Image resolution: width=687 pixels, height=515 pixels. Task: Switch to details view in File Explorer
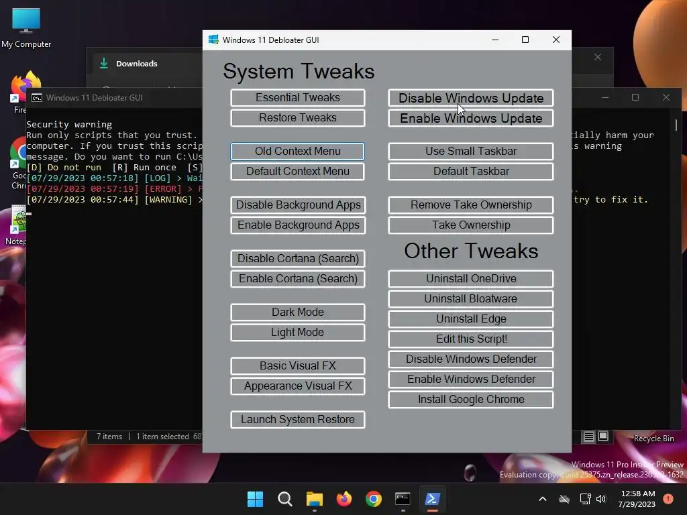(x=589, y=437)
